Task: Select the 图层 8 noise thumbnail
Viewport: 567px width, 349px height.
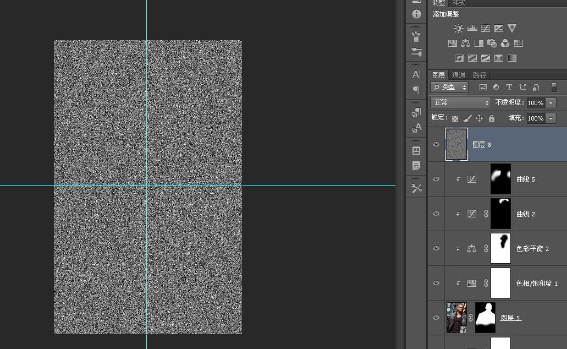Action: click(456, 144)
